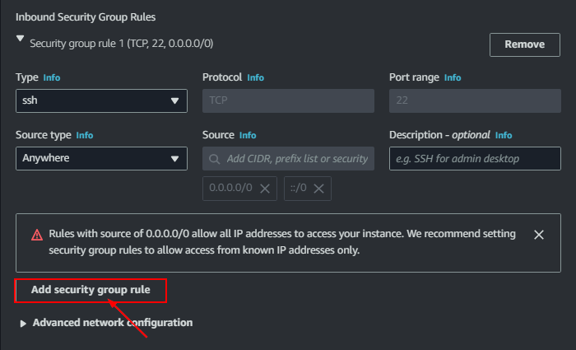Open Info link next to Description
Screen dimensions: 576x350
pyautogui.click(x=504, y=135)
